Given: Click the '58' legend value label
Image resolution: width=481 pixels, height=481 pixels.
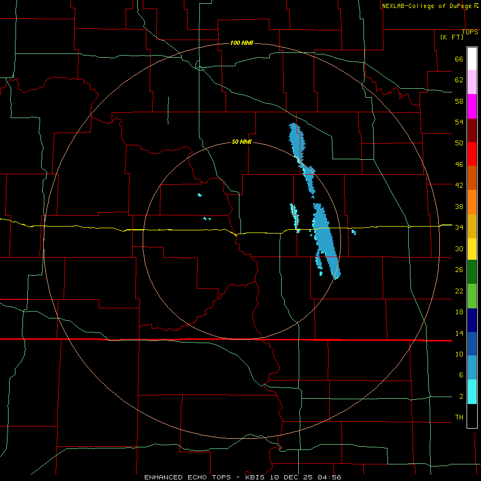Looking at the screenshot, I should click(x=459, y=101).
